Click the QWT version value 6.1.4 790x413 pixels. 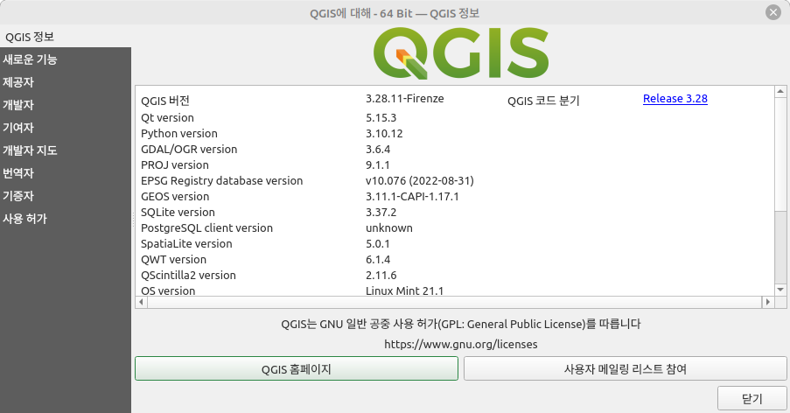pos(378,259)
